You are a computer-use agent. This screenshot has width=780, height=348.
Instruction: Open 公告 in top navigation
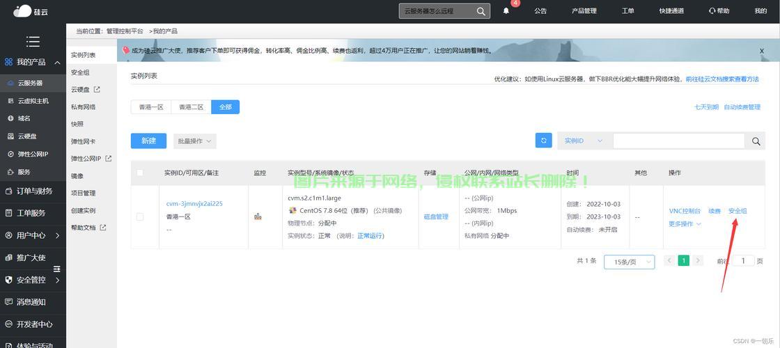point(540,11)
